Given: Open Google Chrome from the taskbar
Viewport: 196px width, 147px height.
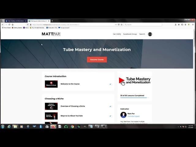Looking at the screenshot, I should pos(72,126).
